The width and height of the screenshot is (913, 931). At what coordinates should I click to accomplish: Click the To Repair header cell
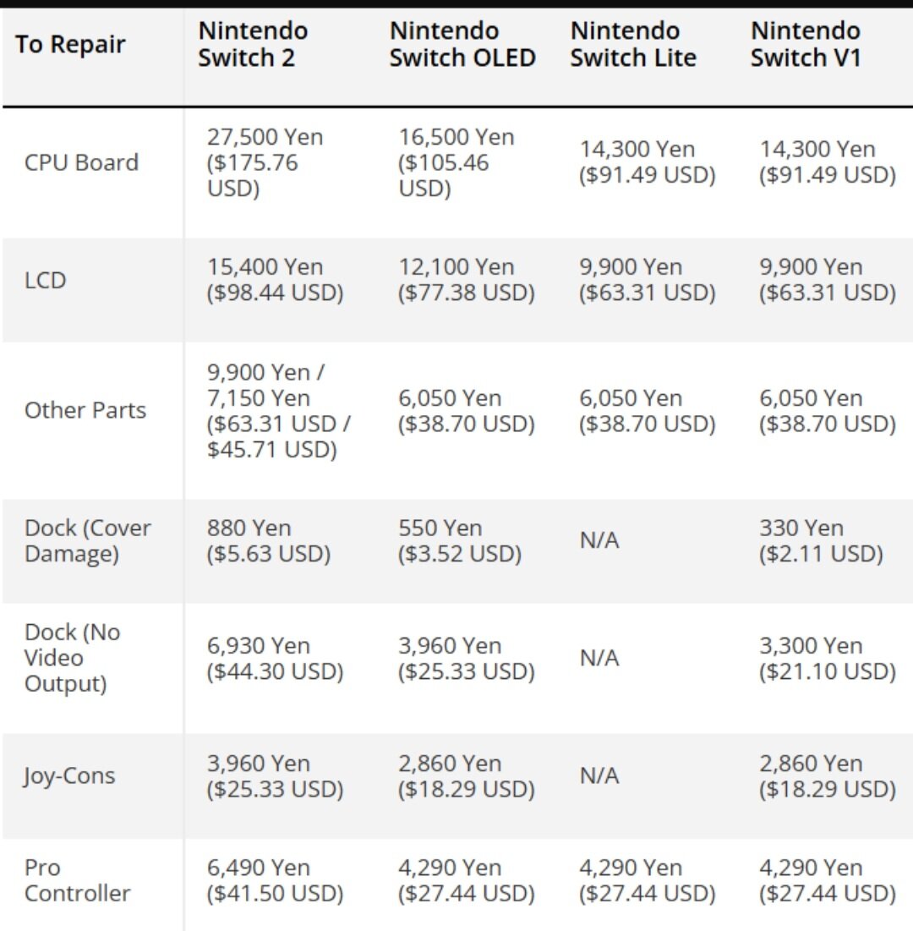tap(70, 45)
